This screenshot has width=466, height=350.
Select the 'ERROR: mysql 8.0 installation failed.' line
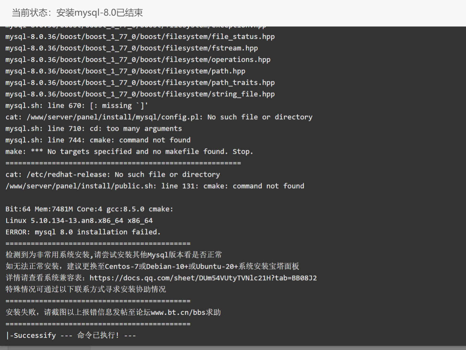pyautogui.click(x=83, y=232)
